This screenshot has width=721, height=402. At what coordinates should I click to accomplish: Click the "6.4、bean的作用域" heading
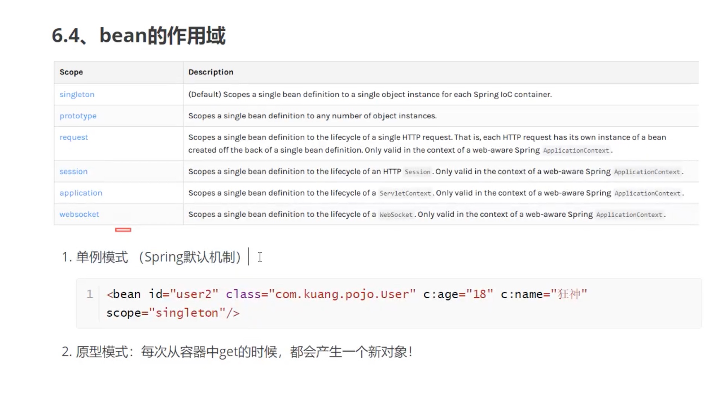[x=138, y=36]
